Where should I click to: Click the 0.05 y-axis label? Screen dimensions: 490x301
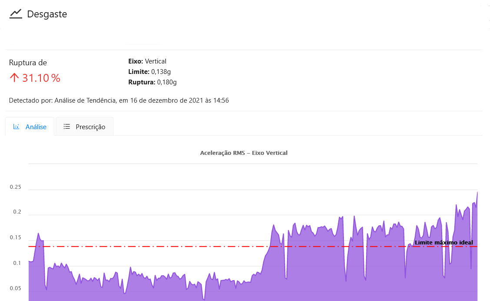[16, 288]
